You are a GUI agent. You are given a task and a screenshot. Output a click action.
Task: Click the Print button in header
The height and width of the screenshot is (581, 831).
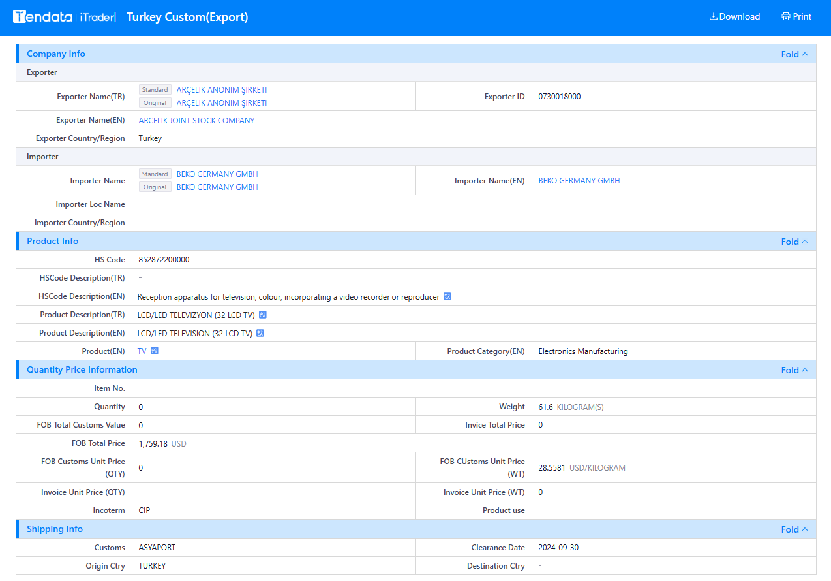point(796,17)
